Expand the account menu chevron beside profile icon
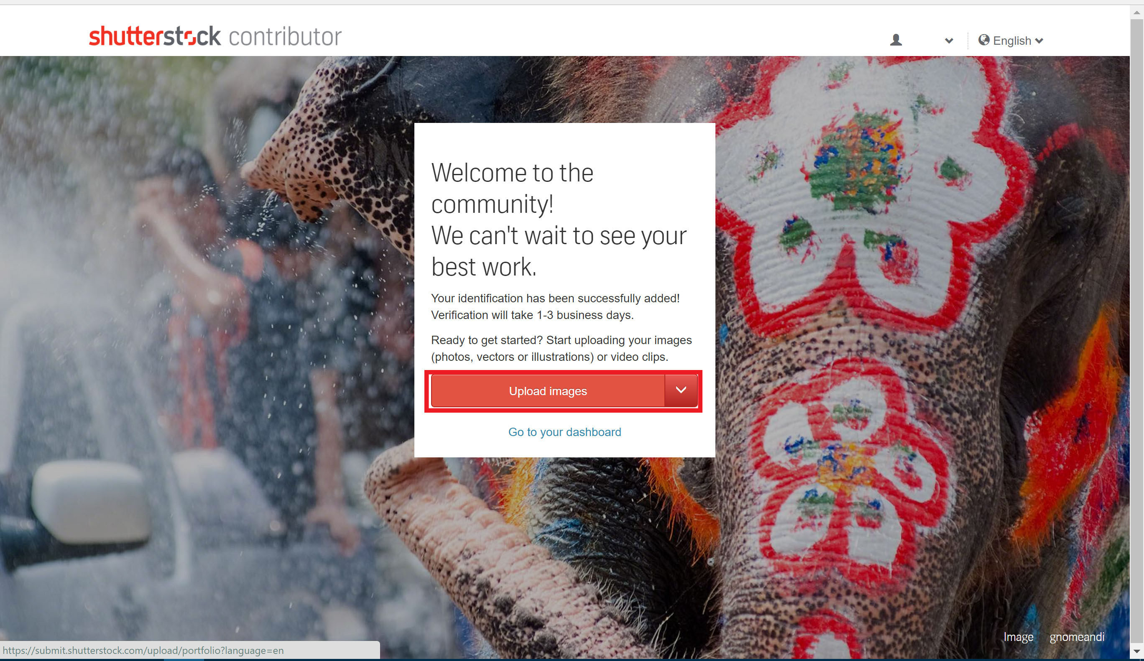Screen dimensions: 1144x661 [949, 41]
